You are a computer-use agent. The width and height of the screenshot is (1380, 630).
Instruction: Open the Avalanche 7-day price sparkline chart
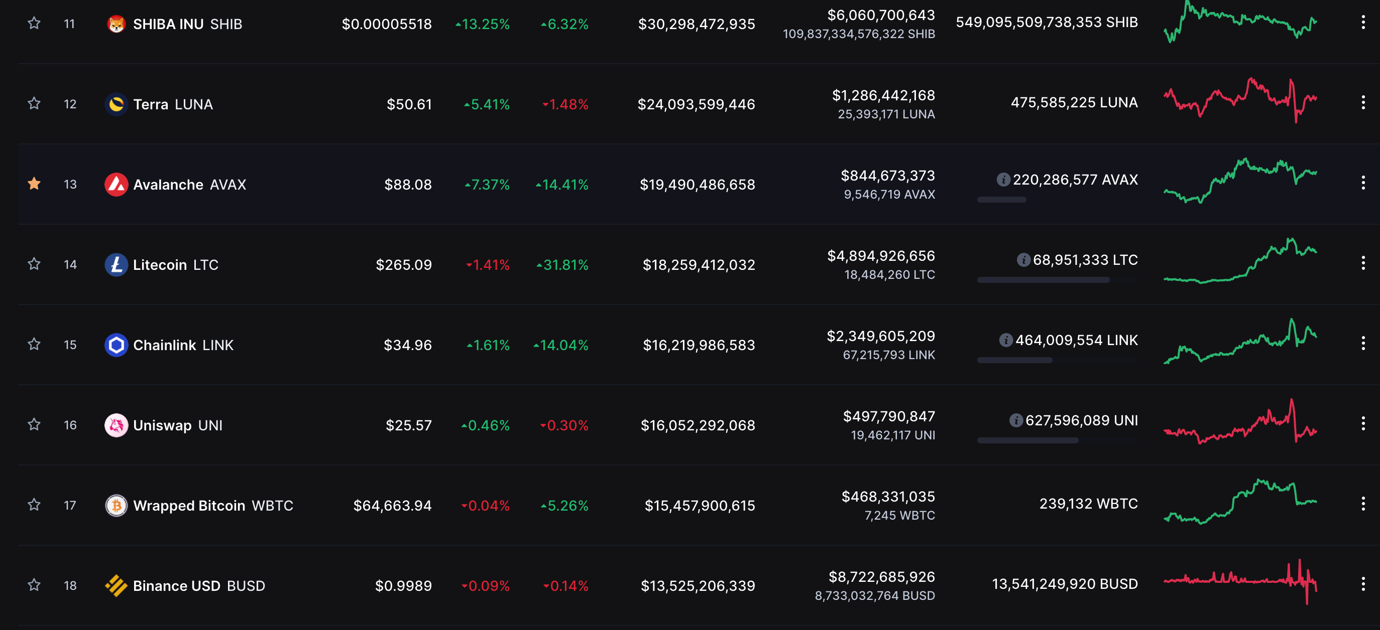pyautogui.click(x=1240, y=181)
